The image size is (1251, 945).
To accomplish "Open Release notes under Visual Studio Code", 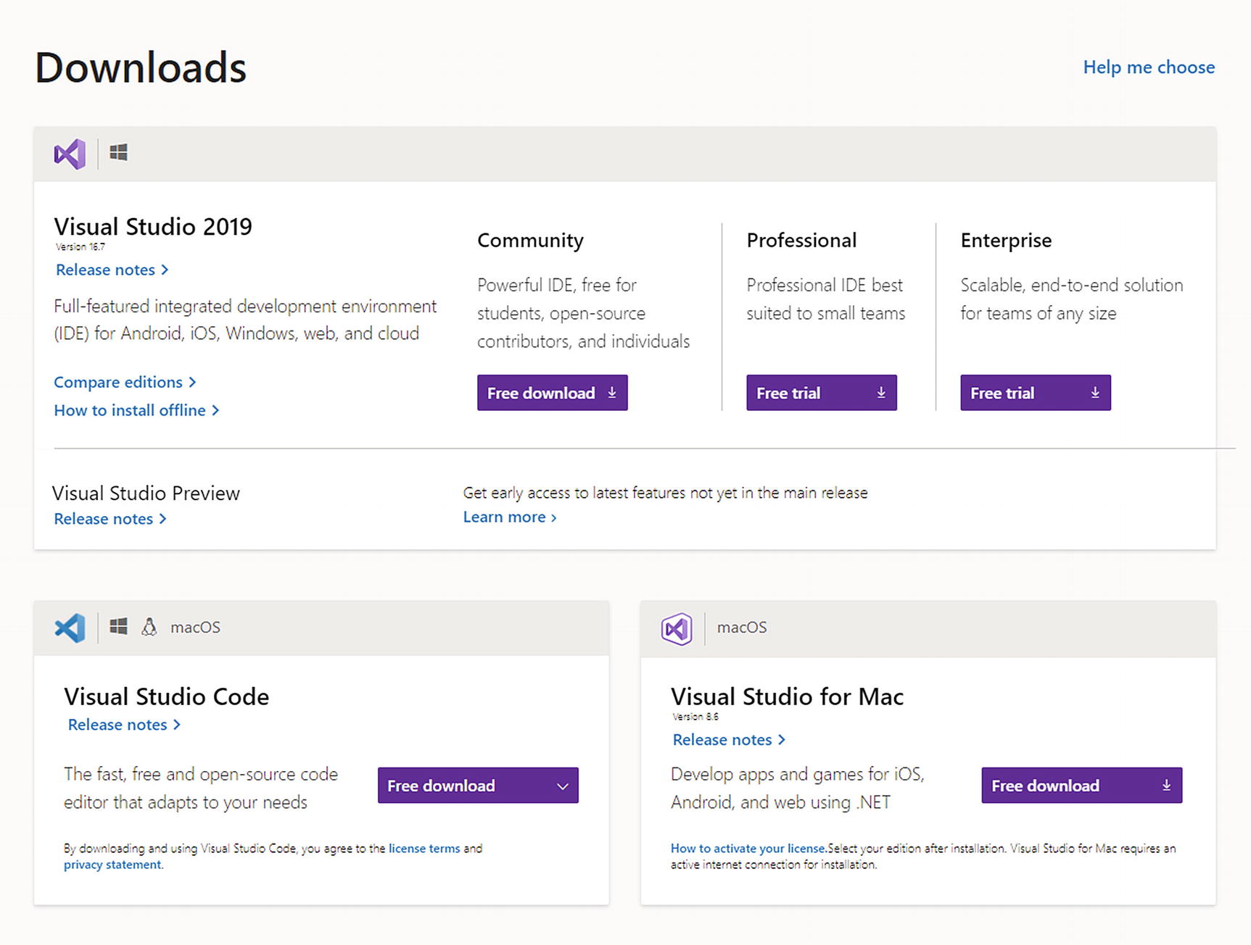I will [x=124, y=725].
